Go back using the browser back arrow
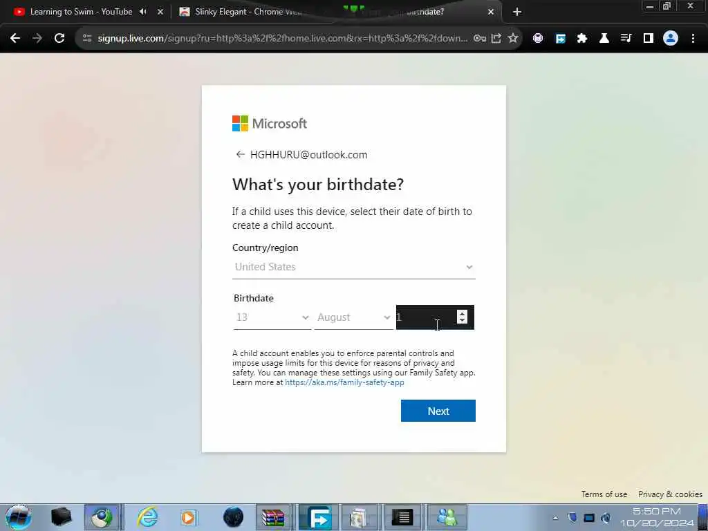 (15, 39)
